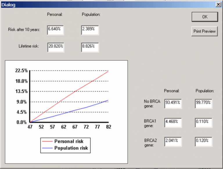Click population BRCA1 gene field 0.110%
The image size is (223, 169).
click(x=204, y=123)
